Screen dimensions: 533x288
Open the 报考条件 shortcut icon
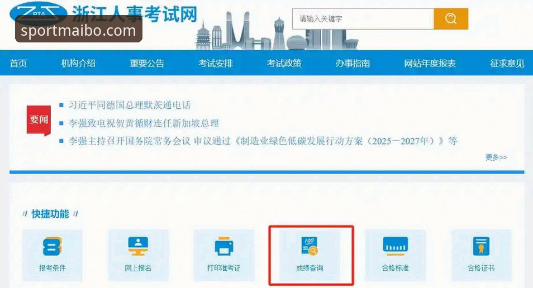pos(52,246)
